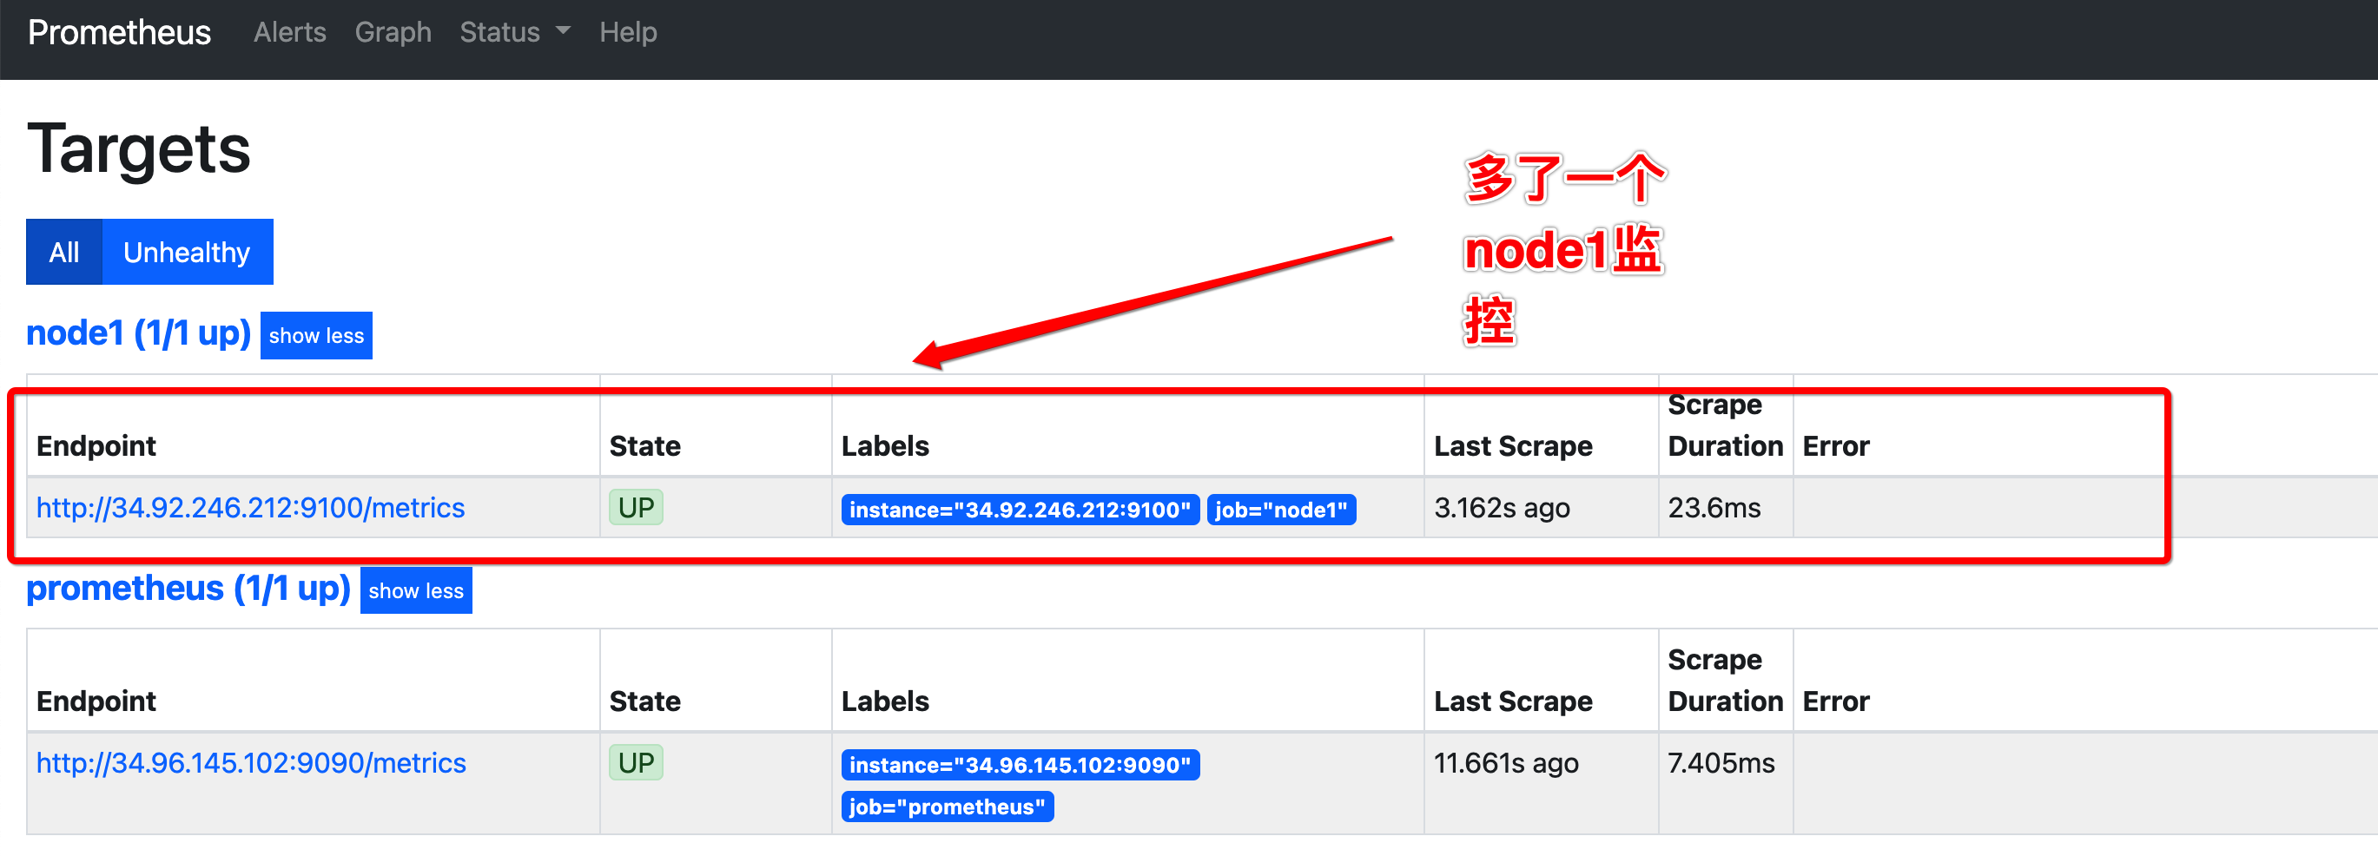Screen dimensions: 2378x856
Task: Click the instance="34.92.246.212:9100" label badge
Action: pyautogui.click(x=1020, y=509)
